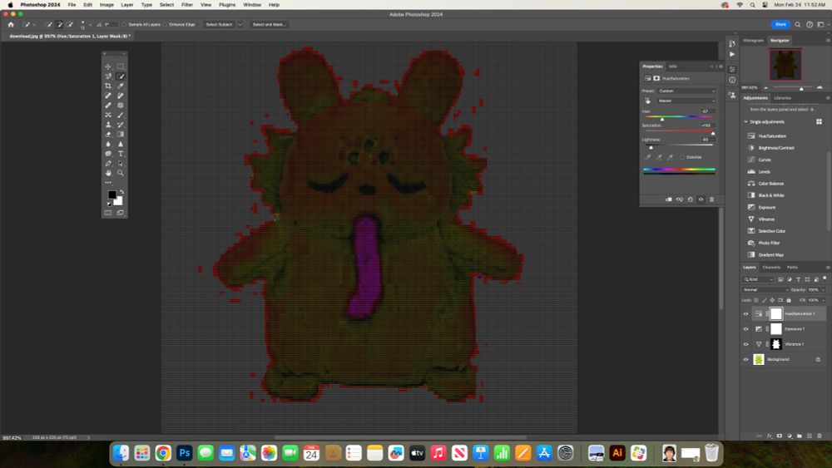Select the Move tool
Image resolution: width=832 pixels, height=468 pixels.
[108, 67]
